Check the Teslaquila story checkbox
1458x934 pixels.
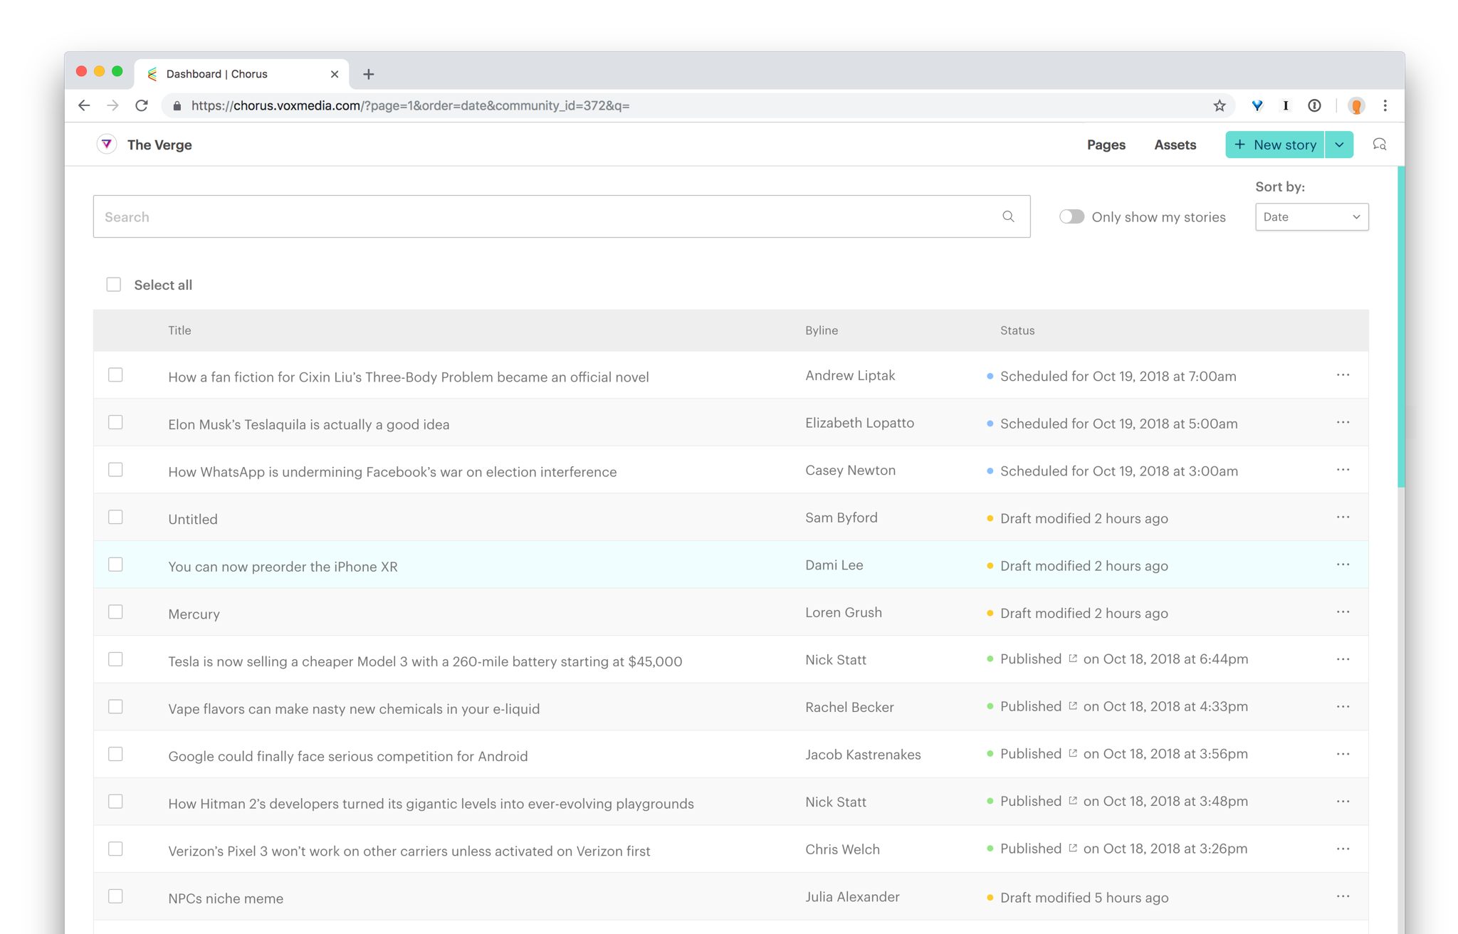tap(115, 422)
